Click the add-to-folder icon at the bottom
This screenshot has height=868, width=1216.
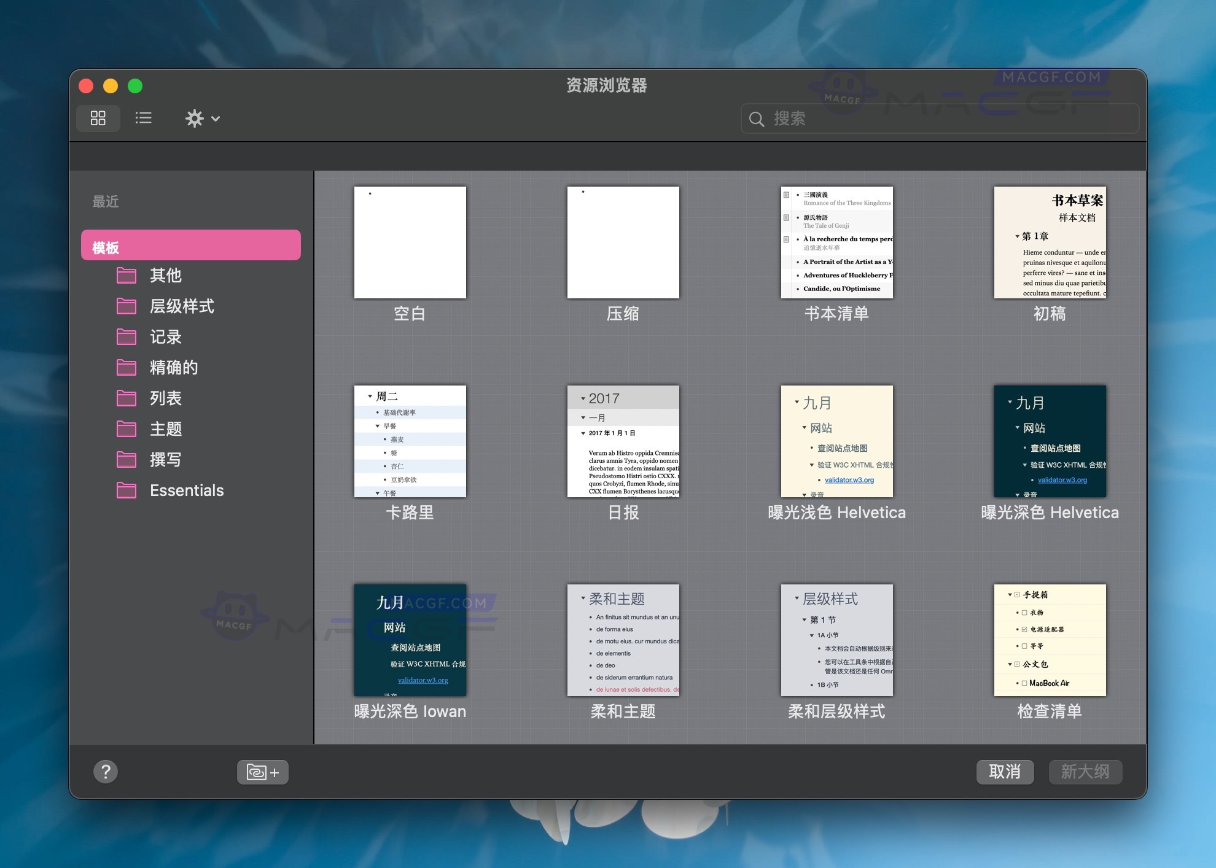click(x=262, y=772)
